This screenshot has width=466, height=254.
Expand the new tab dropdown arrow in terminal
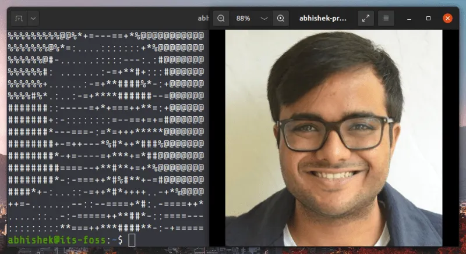pyautogui.click(x=33, y=18)
